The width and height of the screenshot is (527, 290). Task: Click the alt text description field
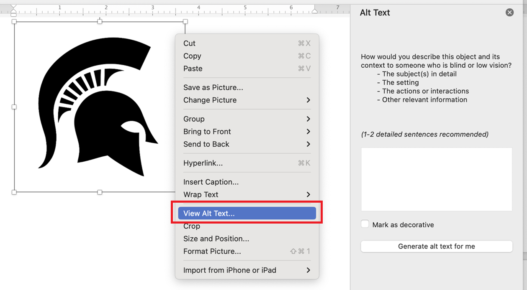pos(436,179)
